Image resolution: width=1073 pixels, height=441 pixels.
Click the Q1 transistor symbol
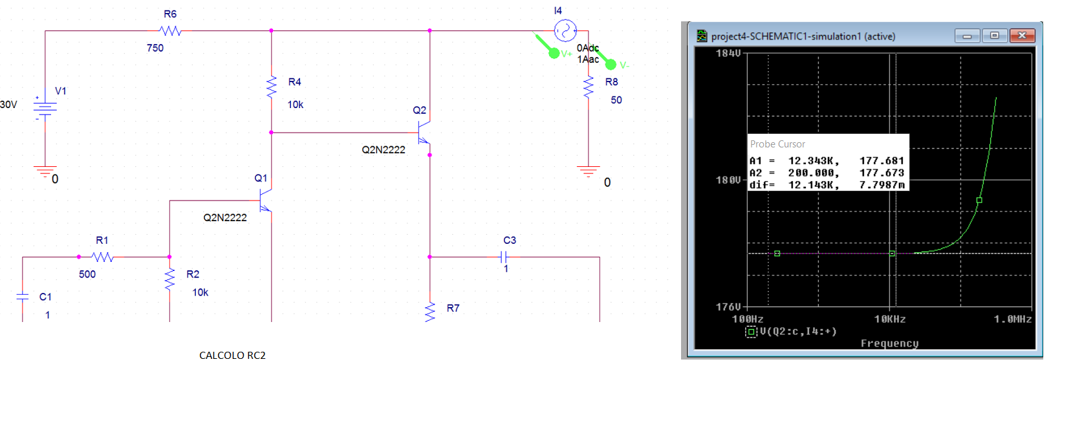pyautogui.click(x=266, y=202)
